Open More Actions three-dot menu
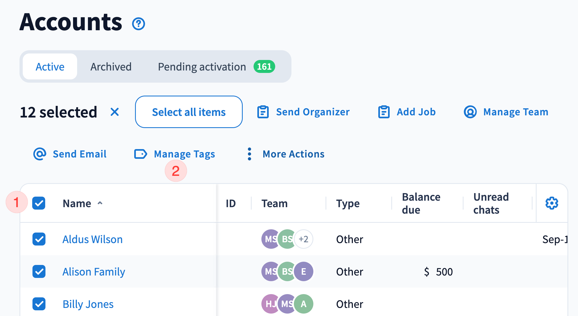The width and height of the screenshot is (578, 316). [x=249, y=154]
